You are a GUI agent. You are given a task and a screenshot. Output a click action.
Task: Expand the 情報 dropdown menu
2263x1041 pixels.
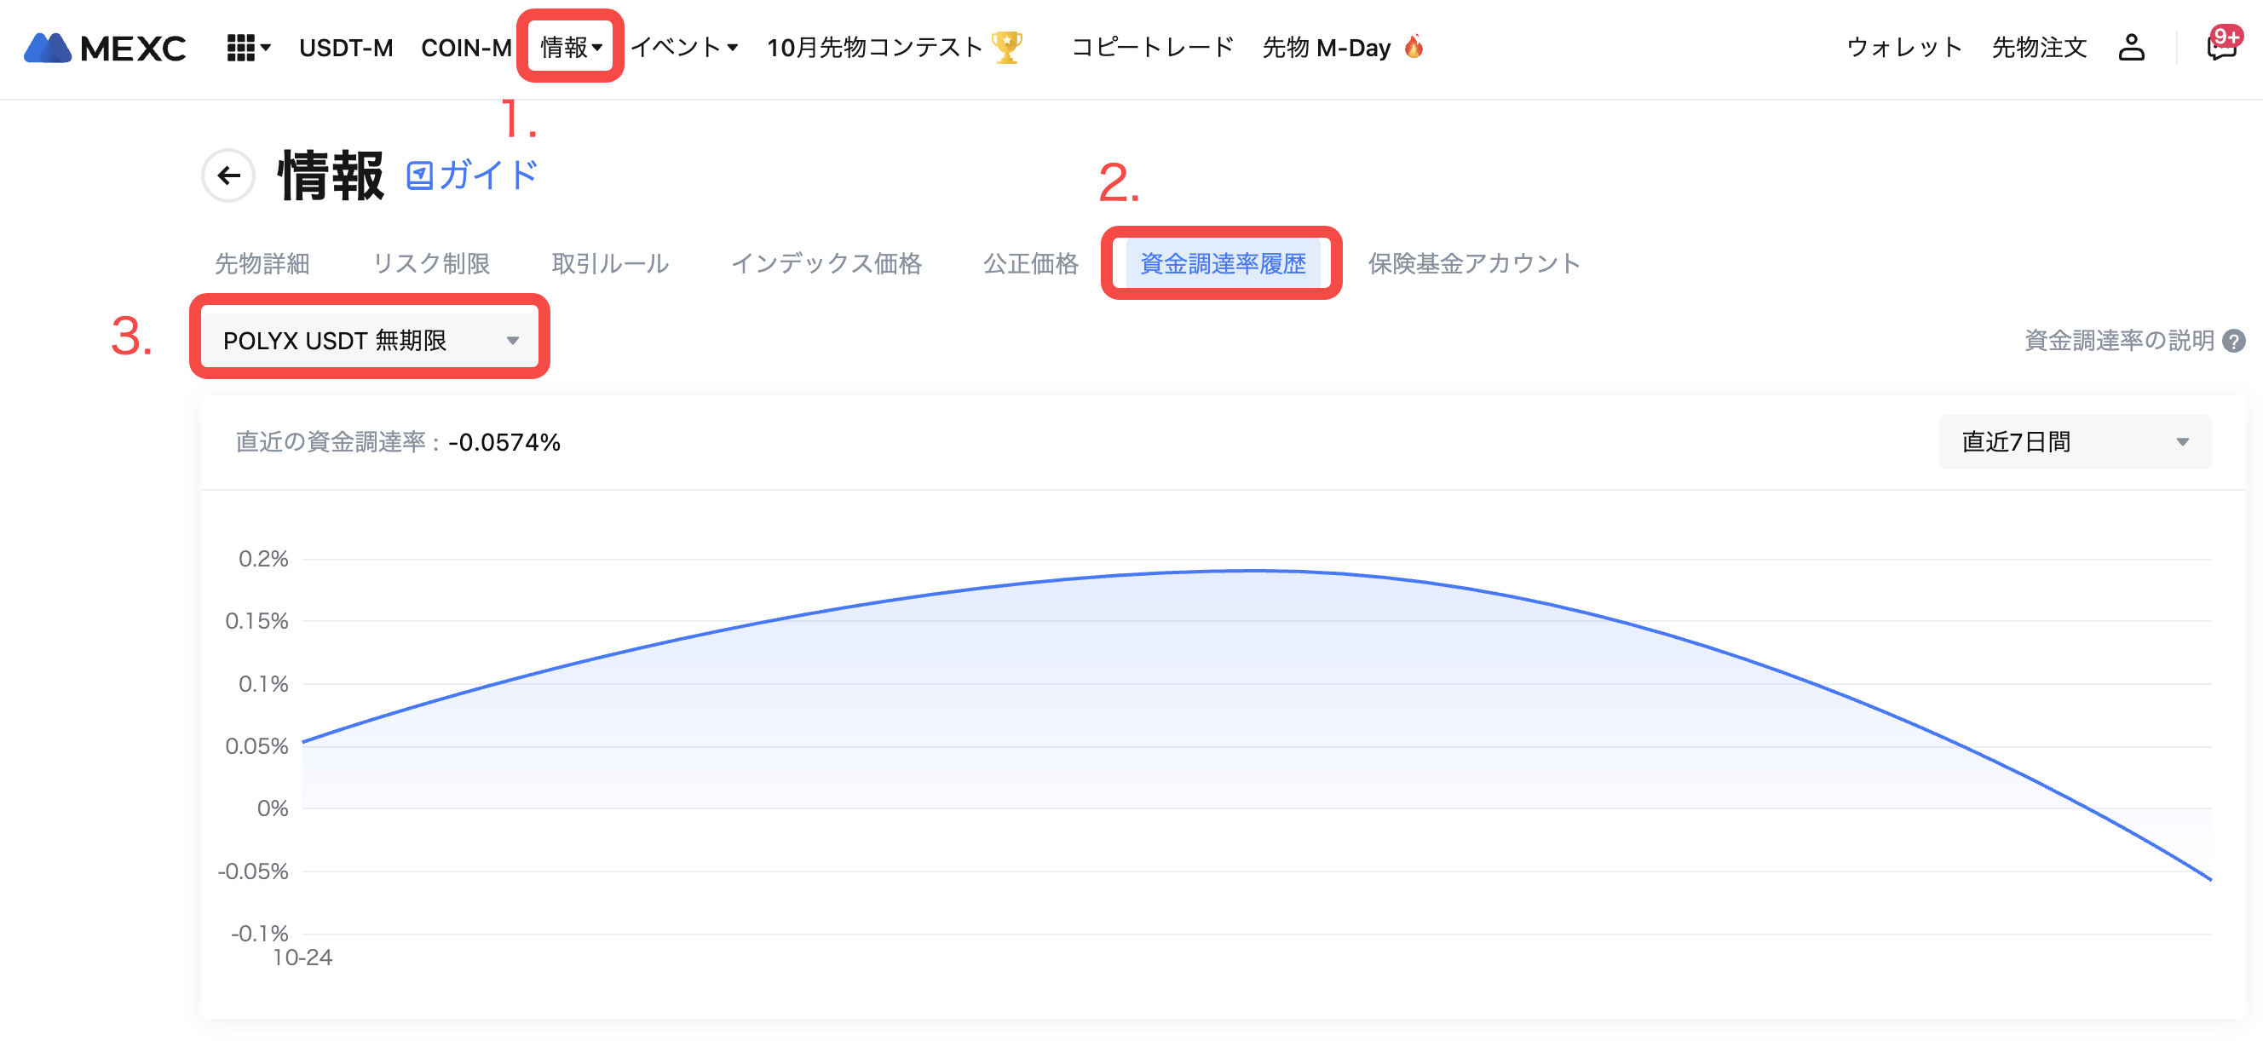570,48
